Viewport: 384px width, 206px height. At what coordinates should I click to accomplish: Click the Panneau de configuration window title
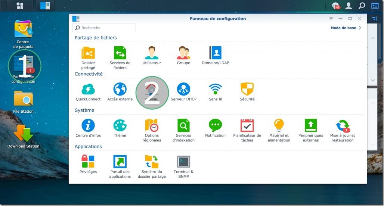point(218,19)
